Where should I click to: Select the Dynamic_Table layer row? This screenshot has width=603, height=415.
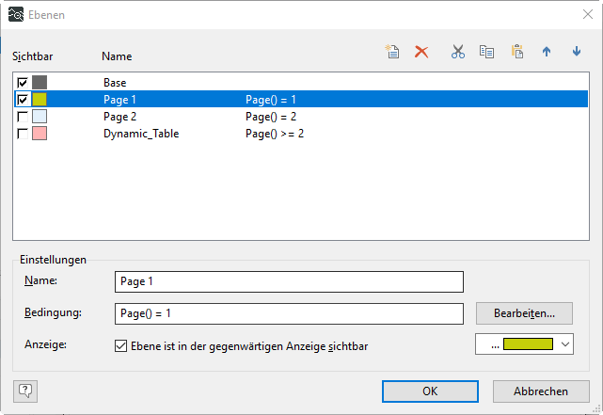[141, 134]
